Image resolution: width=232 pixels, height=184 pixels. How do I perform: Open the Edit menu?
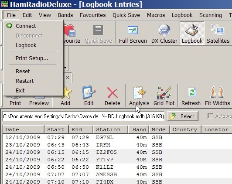coord(27,15)
